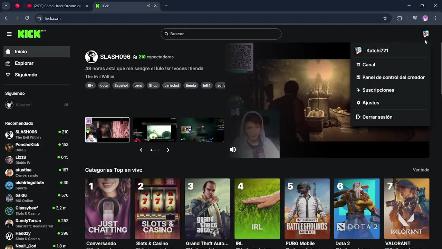Select the second carousel stream thumbnail

click(x=155, y=130)
